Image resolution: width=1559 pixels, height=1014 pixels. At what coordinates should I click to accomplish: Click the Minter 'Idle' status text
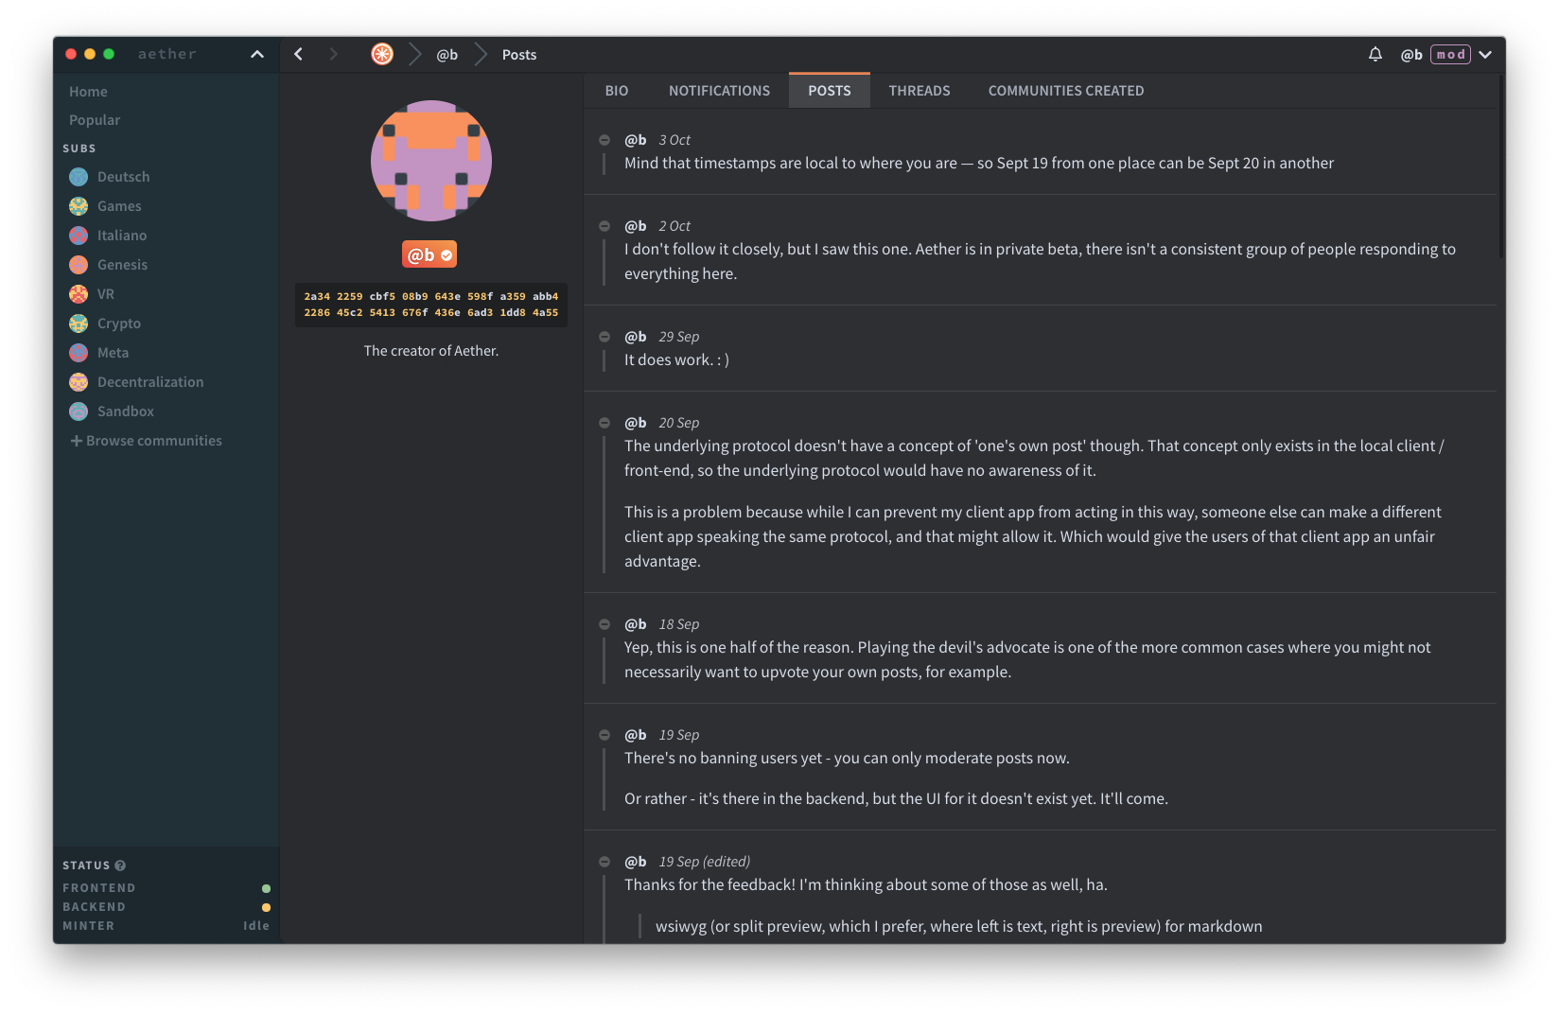click(256, 926)
